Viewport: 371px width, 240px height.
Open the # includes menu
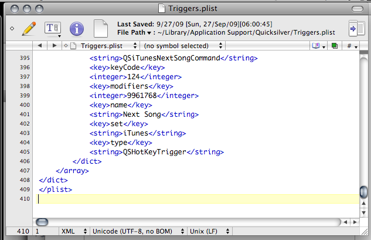coord(352,45)
